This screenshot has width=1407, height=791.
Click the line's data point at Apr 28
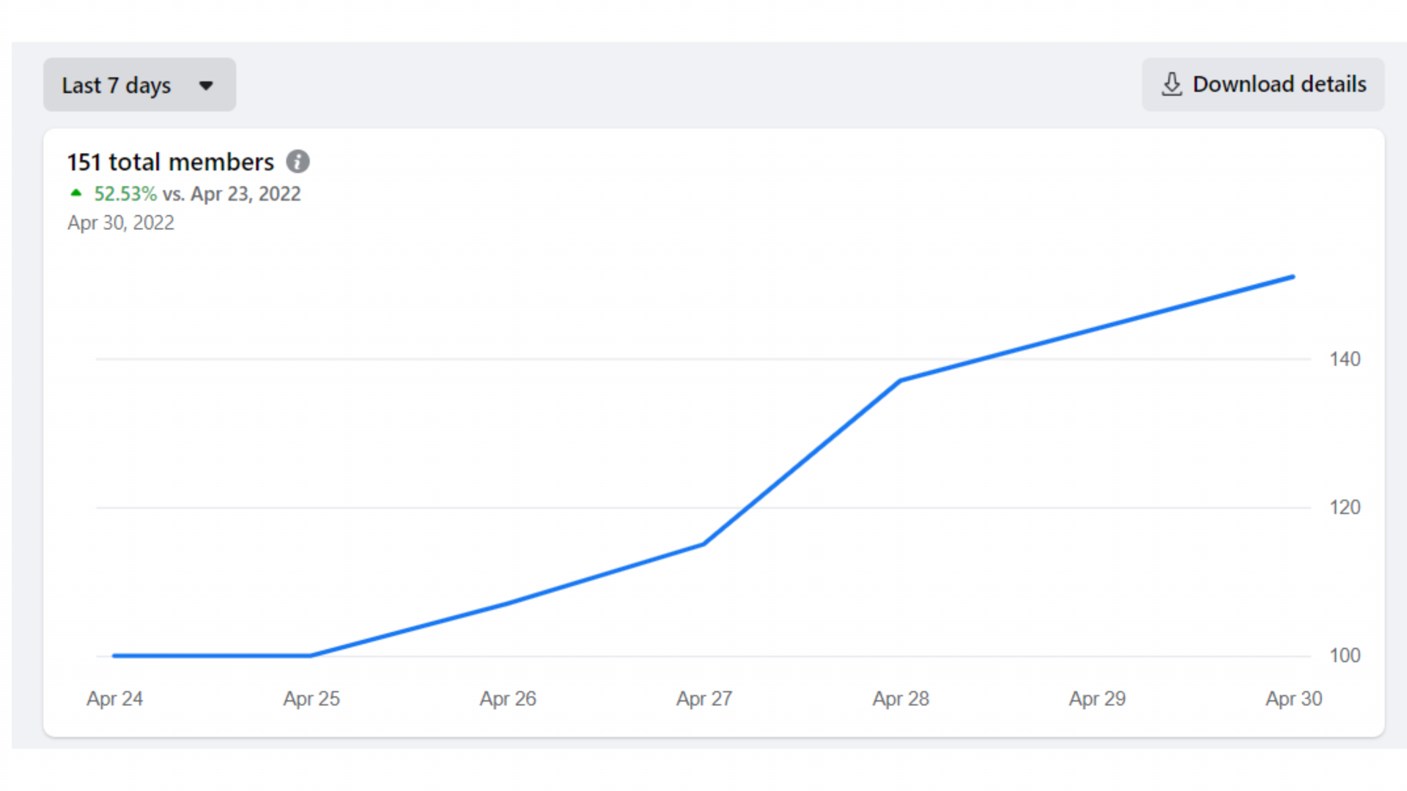[901, 380]
